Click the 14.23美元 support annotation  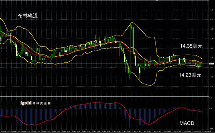[190, 75]
